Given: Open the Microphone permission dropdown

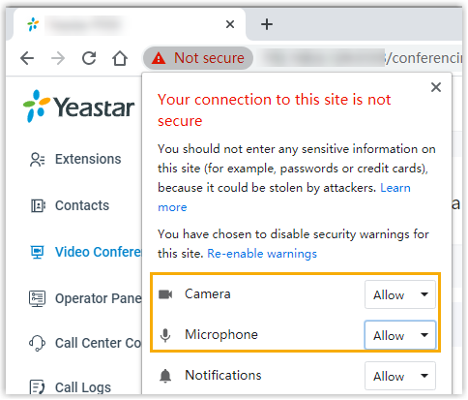Looking at the screenshot, I should 400,335.
